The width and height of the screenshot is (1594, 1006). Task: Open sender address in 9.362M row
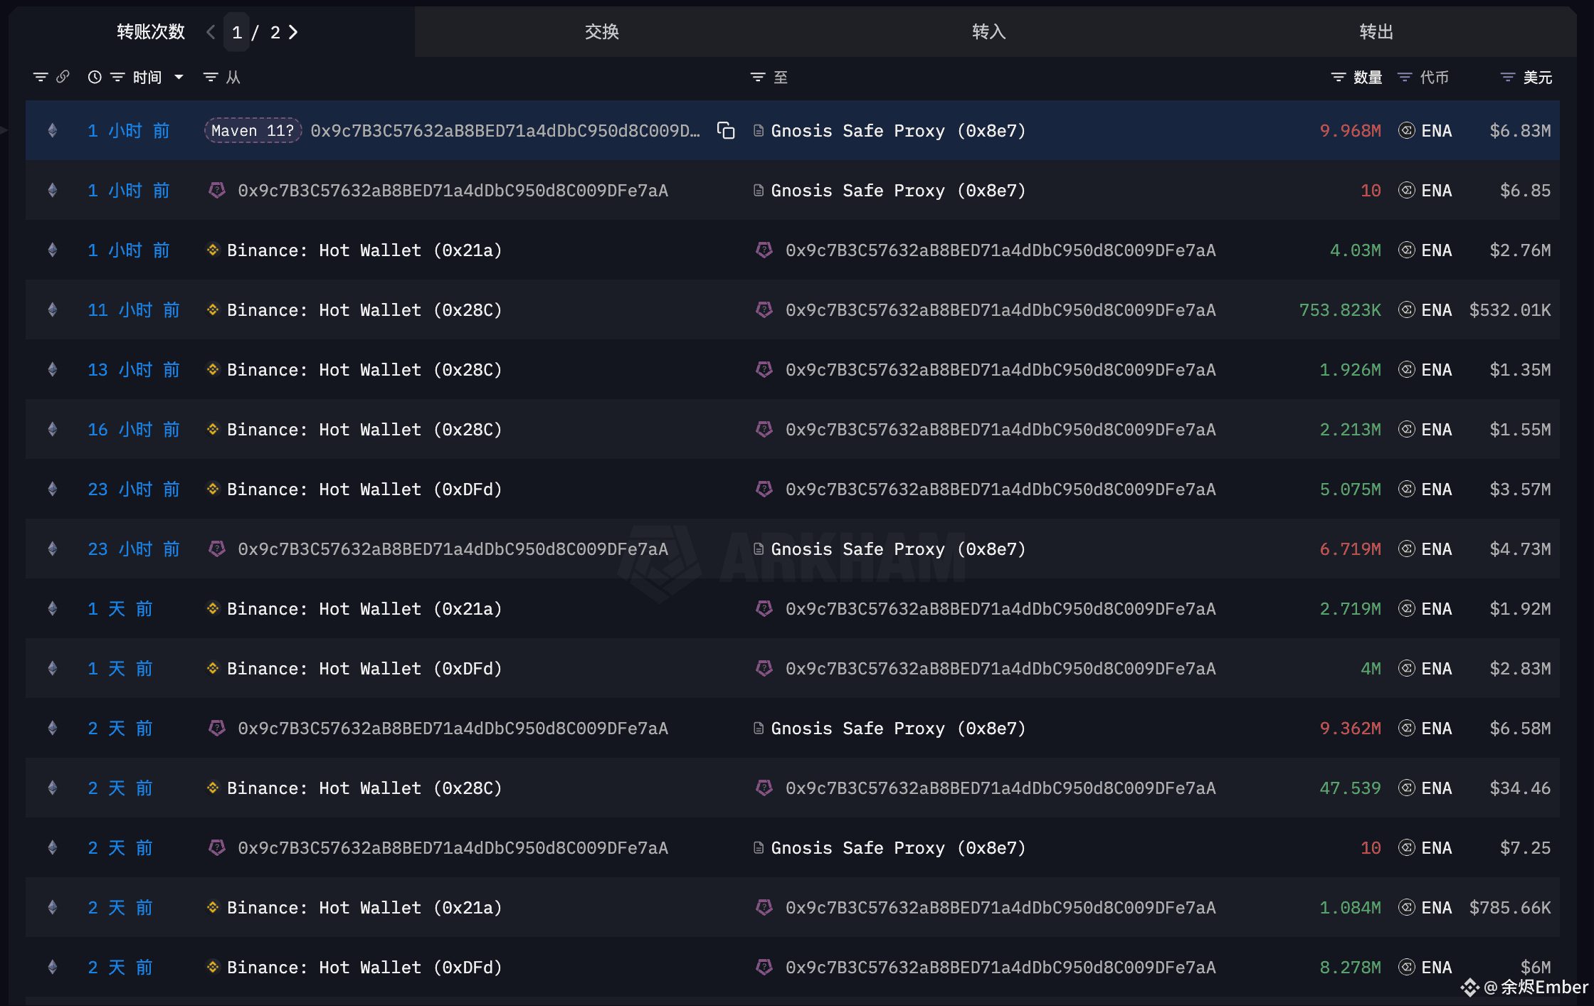pyautogui.click(x=453, y=728)
